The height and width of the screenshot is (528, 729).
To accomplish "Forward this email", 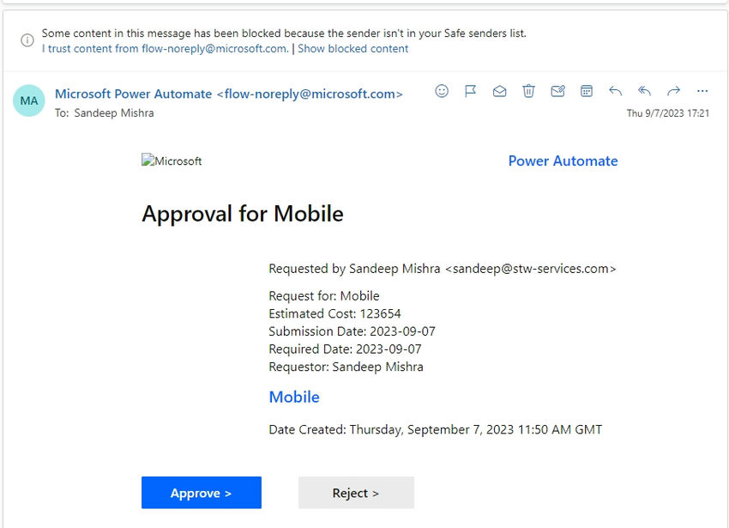I will [x=673, y=91].
